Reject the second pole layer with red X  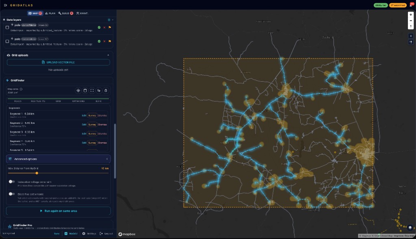(x=104, y=41)
